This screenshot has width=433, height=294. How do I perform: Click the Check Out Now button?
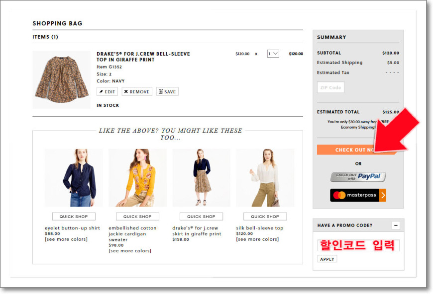point(356,150)
